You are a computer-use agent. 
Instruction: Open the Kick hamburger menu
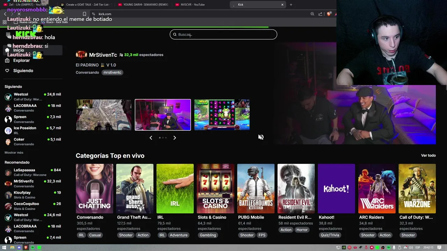coord(8,35)
